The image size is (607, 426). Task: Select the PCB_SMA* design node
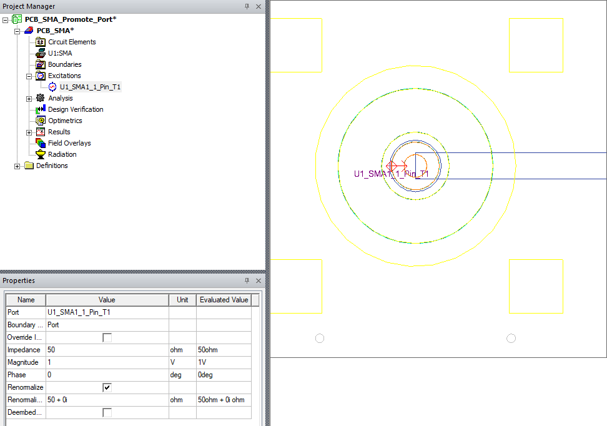tap(55, 31)
